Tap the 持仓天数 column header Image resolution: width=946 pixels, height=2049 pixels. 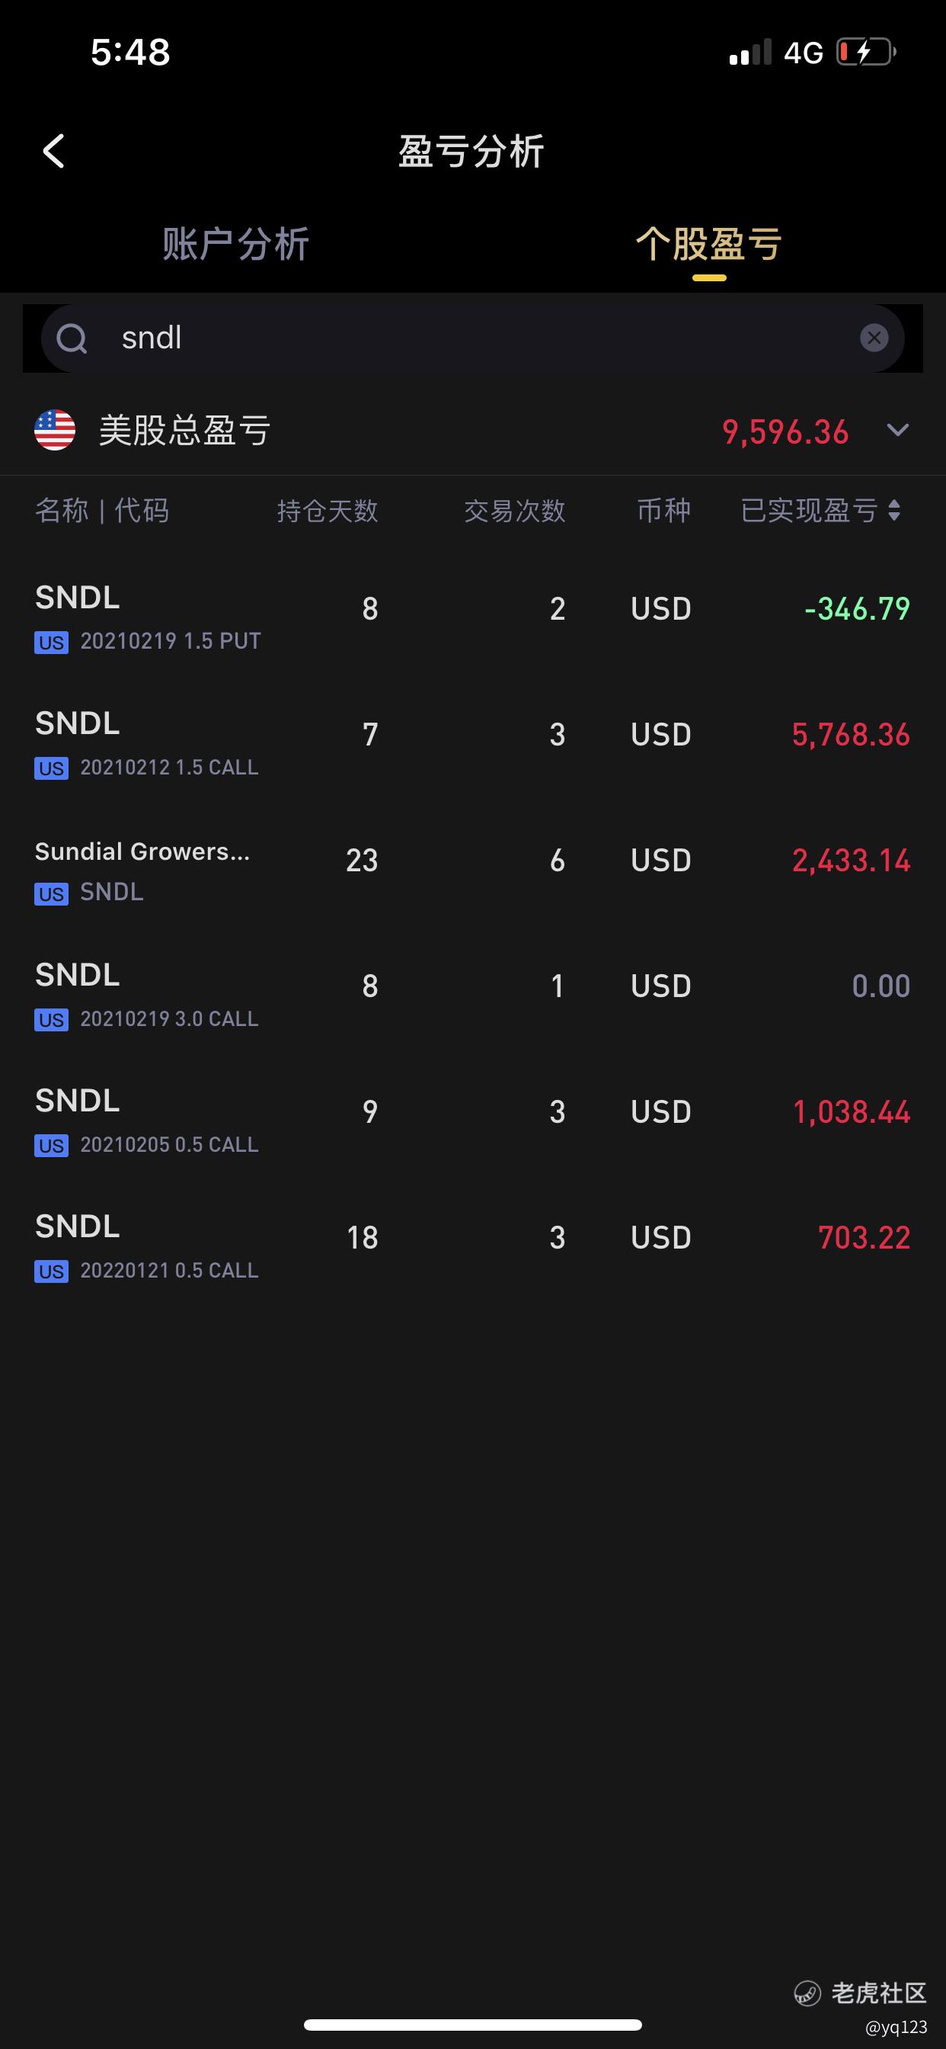point(328,511)
